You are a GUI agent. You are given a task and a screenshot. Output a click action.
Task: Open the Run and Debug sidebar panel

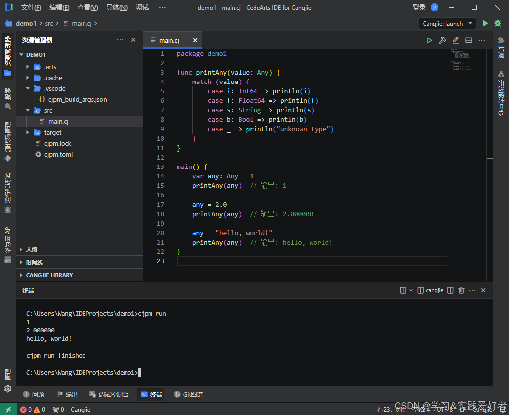[8, 193]
